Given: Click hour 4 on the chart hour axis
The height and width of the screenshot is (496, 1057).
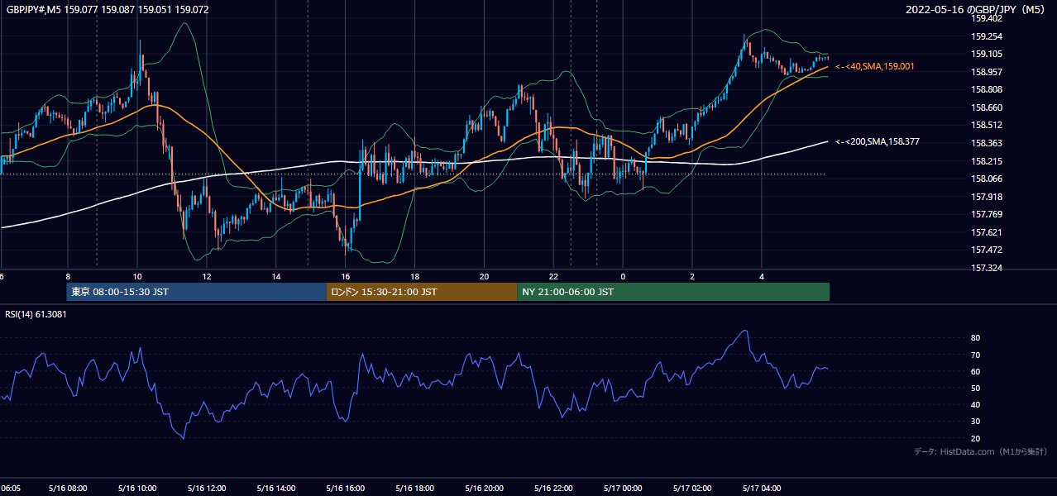Looking at the screenshot, I should 762,277.
